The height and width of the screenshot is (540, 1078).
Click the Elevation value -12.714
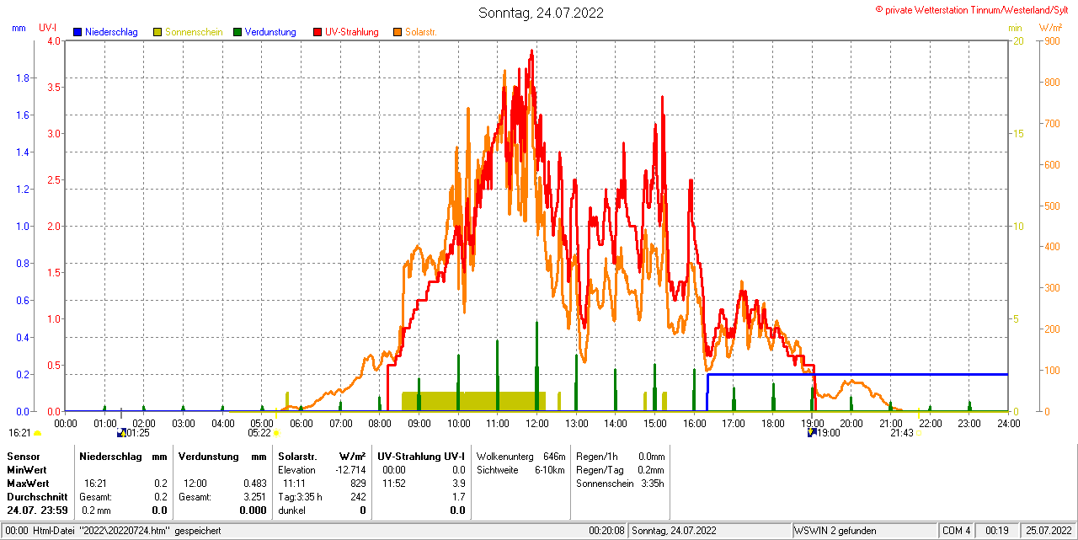click(350, 469)
